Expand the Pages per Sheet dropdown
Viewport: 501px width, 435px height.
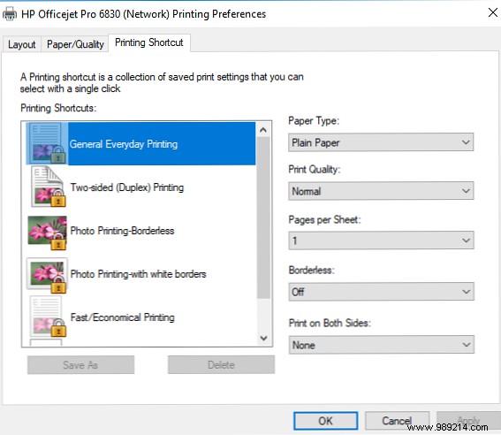pos(381,240)
